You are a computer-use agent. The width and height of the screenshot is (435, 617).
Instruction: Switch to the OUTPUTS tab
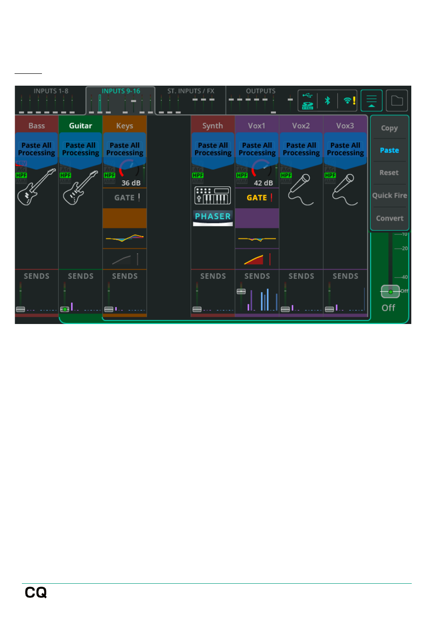tap(261, 100)
